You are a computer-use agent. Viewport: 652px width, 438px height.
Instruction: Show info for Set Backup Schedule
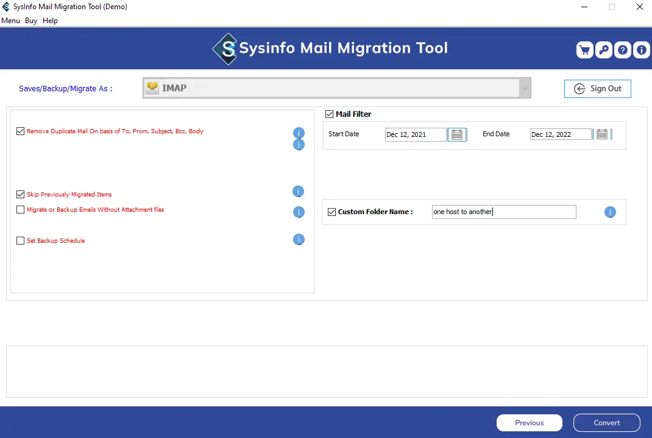(299, 240)
